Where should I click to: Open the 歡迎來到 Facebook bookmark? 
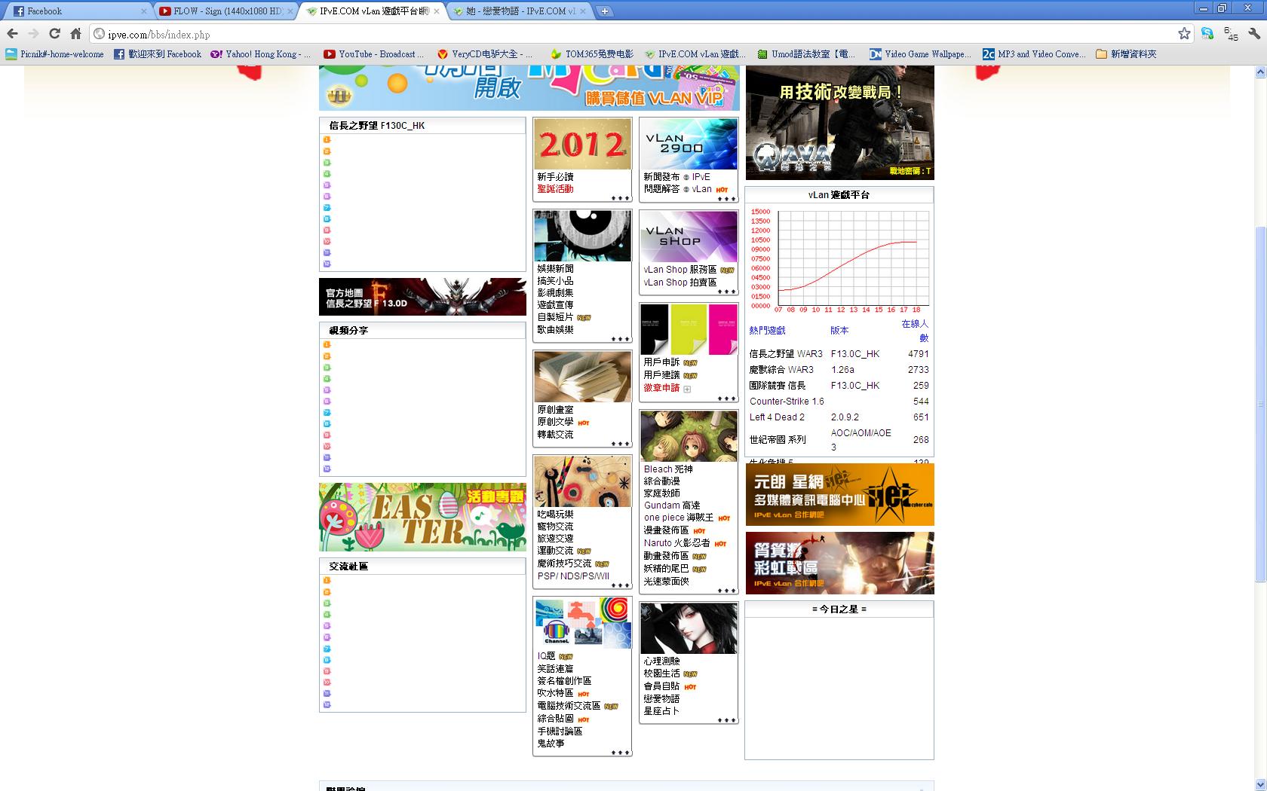click(x=158, y=54)
